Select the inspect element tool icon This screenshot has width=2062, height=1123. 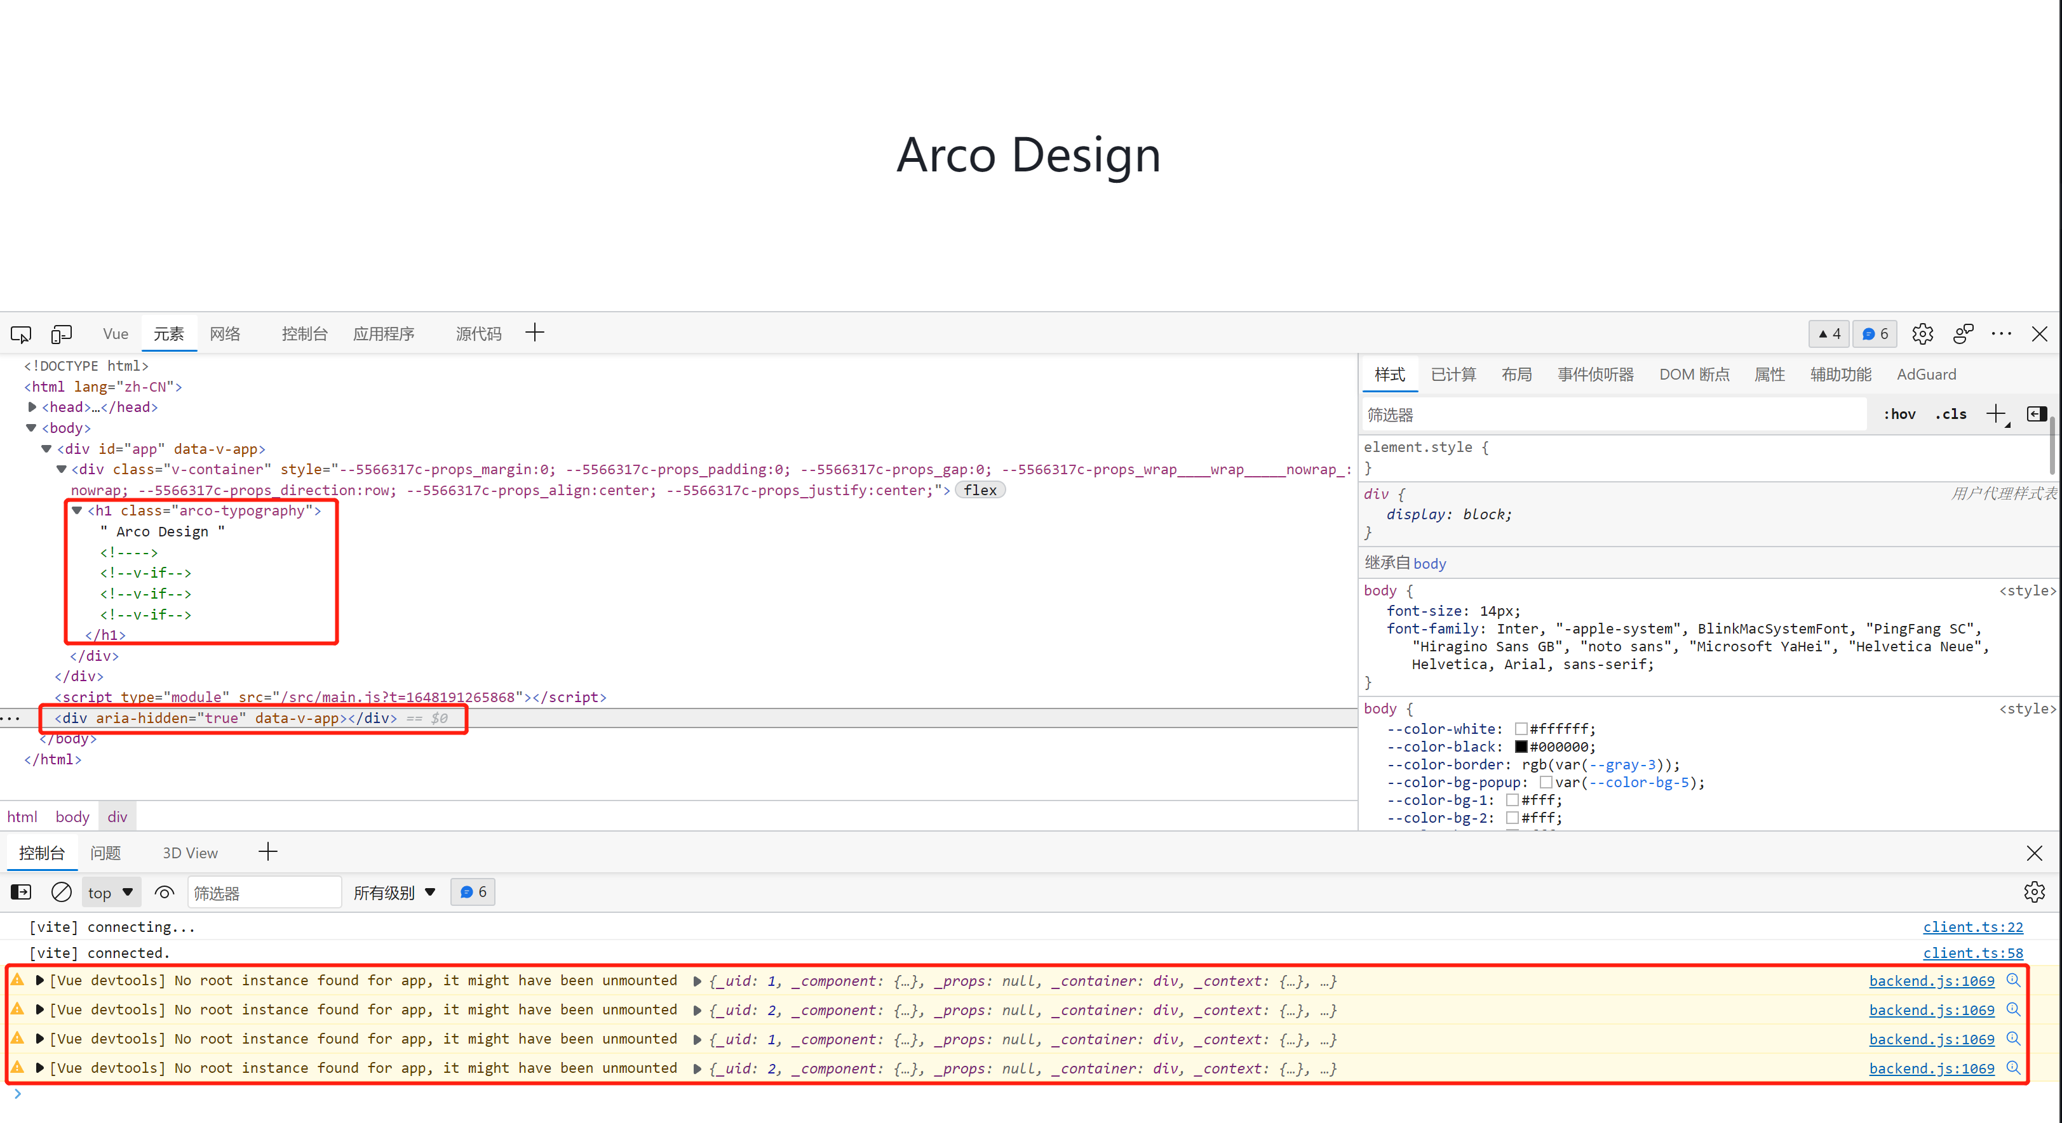click(20, 333)
